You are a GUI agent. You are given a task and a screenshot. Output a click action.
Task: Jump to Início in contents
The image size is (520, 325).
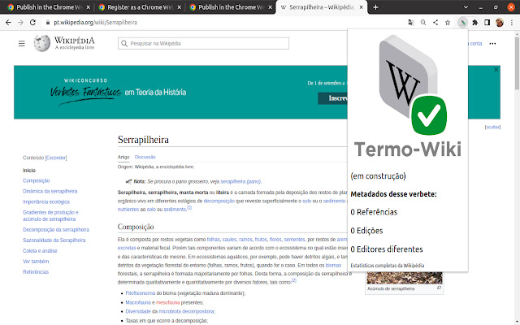coord(29,171)
